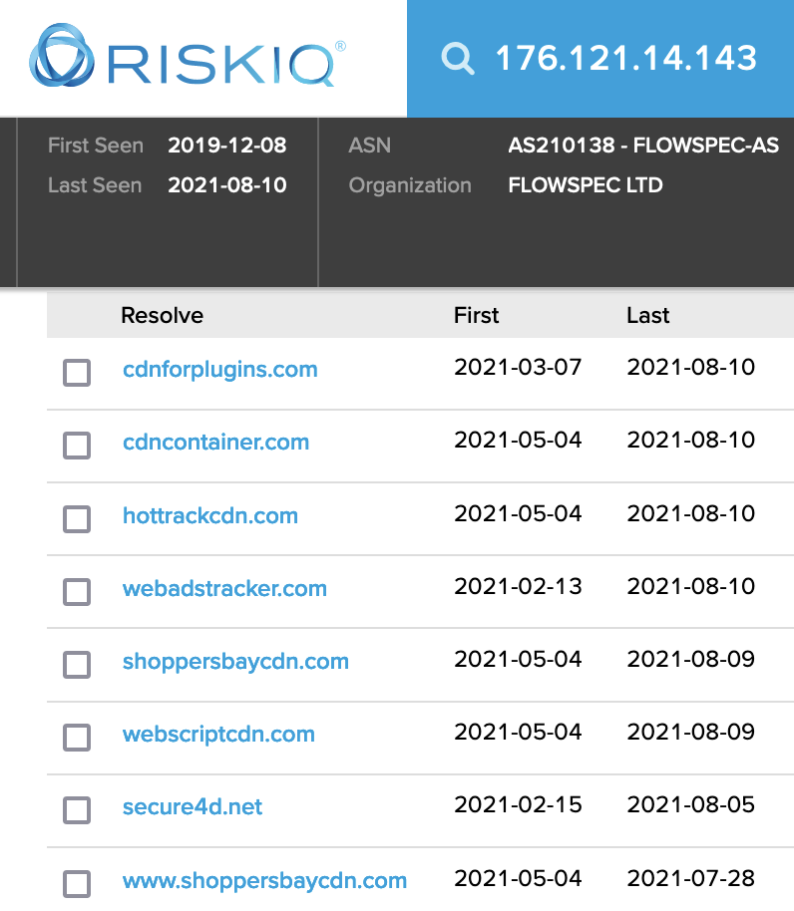Check the box for cdncontainer.com

pos(77,446)
